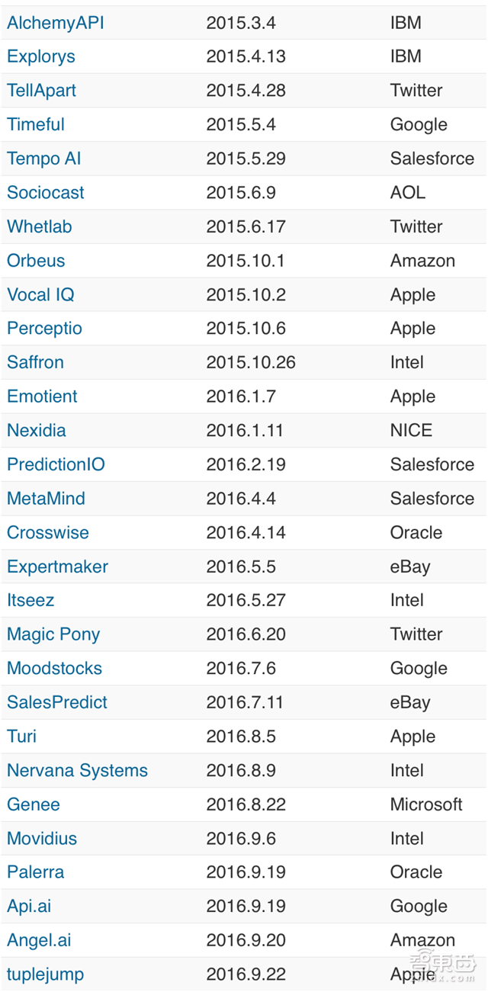Select the Movidius link

click(x=42, y=839)
